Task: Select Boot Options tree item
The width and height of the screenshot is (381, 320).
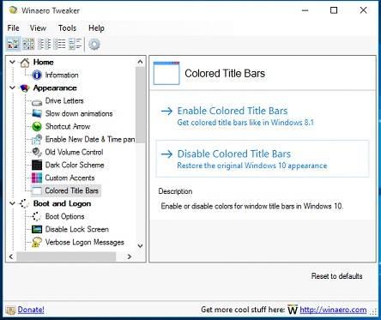Action: (x=65, y=216)
